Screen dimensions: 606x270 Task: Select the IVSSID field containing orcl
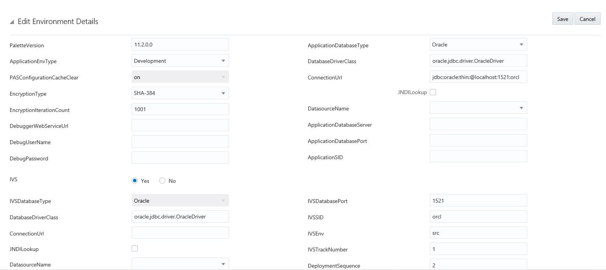[478, 217]
